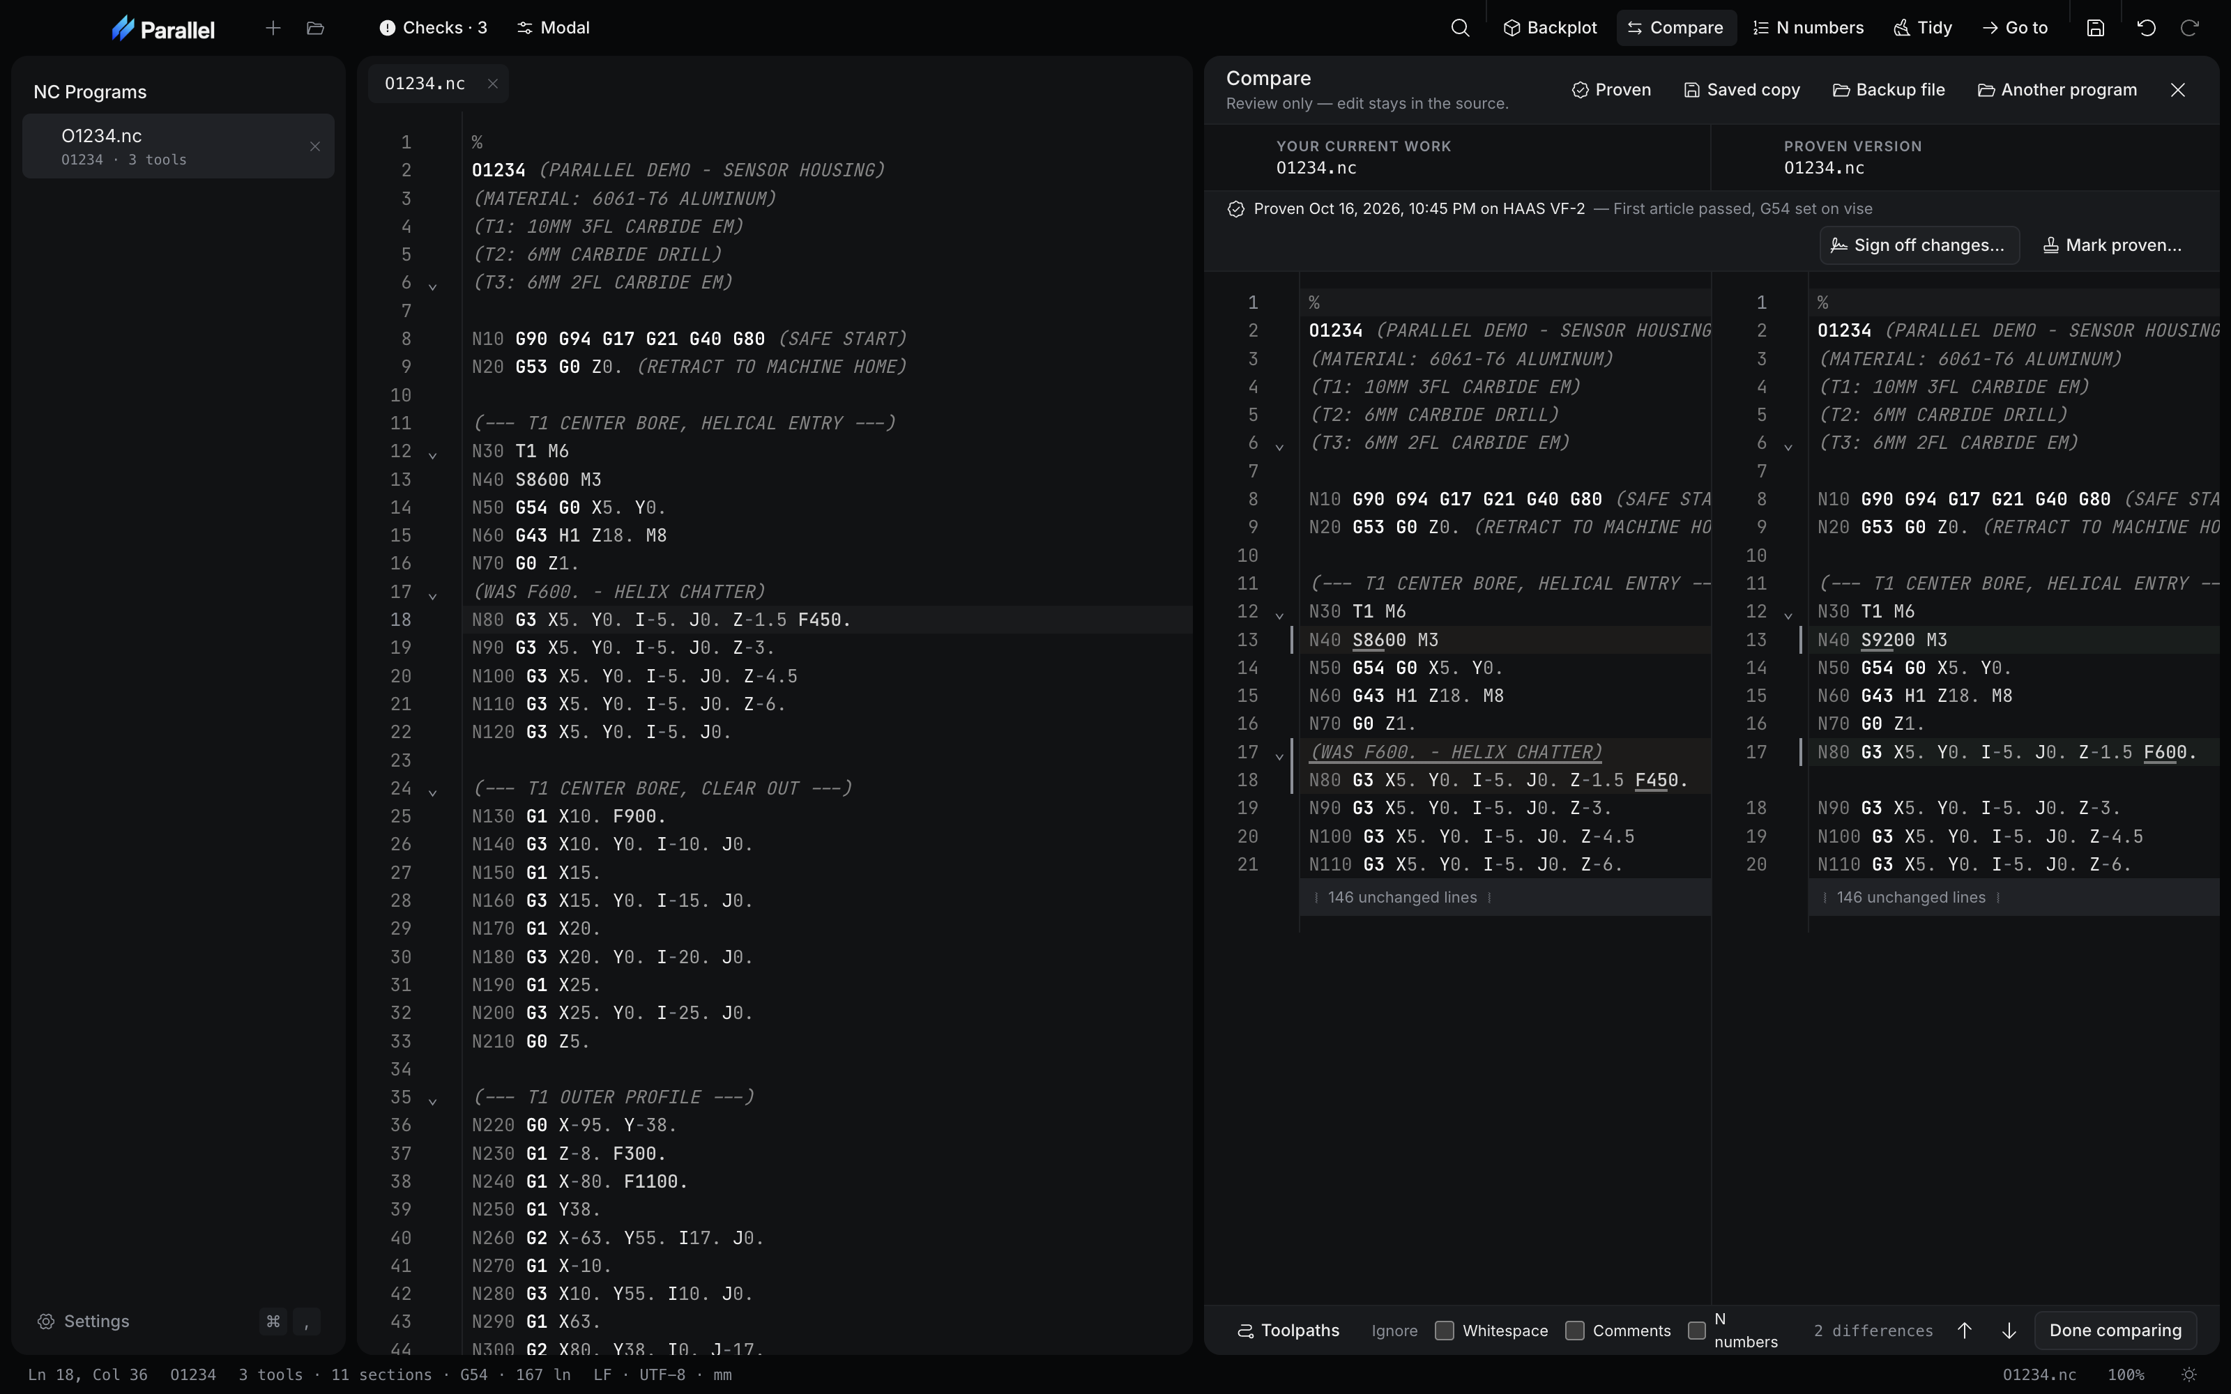
Task: Click the new program plus icon
Action: coord(273,28)
